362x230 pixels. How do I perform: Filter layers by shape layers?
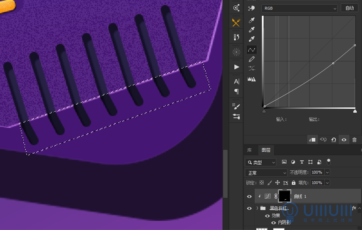point(310,162)
